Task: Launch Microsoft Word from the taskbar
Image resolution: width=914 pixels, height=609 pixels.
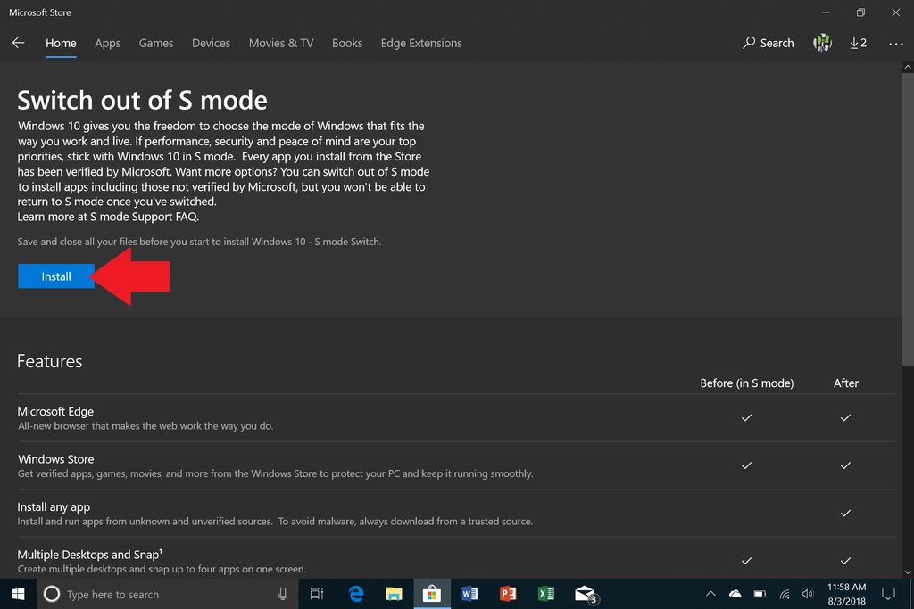Action: pos(469,594)
